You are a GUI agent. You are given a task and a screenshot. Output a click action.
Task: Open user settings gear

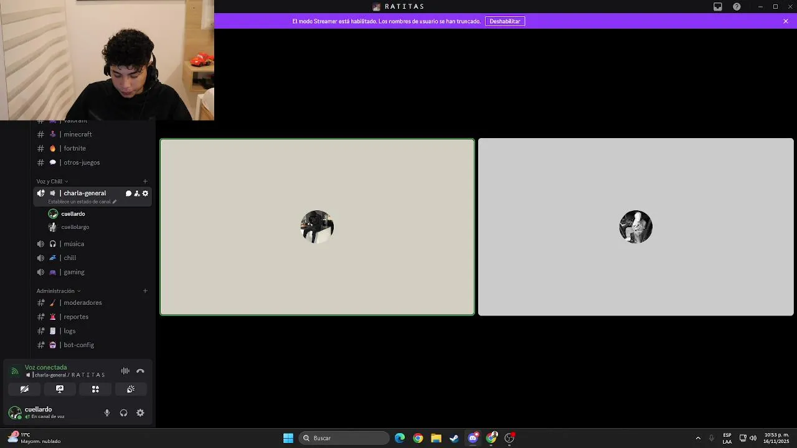[140, 413]
